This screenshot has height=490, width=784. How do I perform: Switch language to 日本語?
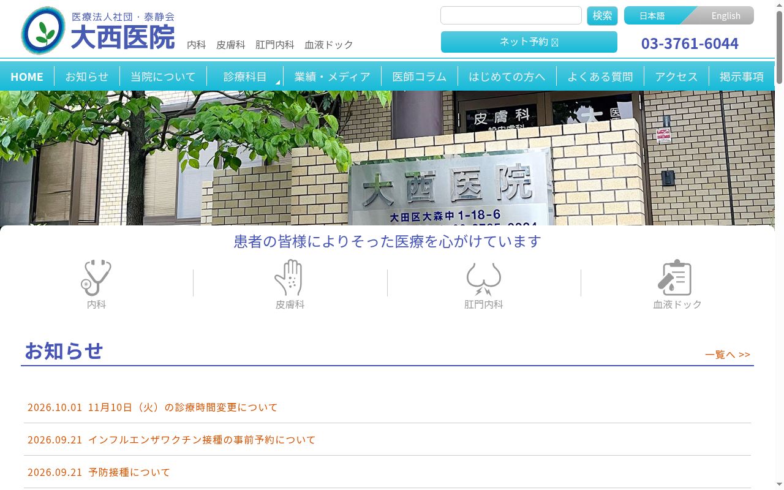652,16
